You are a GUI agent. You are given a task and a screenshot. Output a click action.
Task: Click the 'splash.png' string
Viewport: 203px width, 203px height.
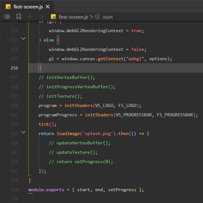98,133
